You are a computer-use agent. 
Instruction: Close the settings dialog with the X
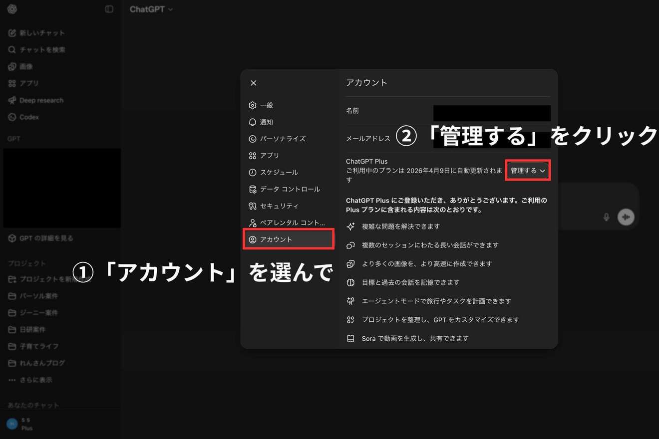pyautogui.click(x=254, y=83)
